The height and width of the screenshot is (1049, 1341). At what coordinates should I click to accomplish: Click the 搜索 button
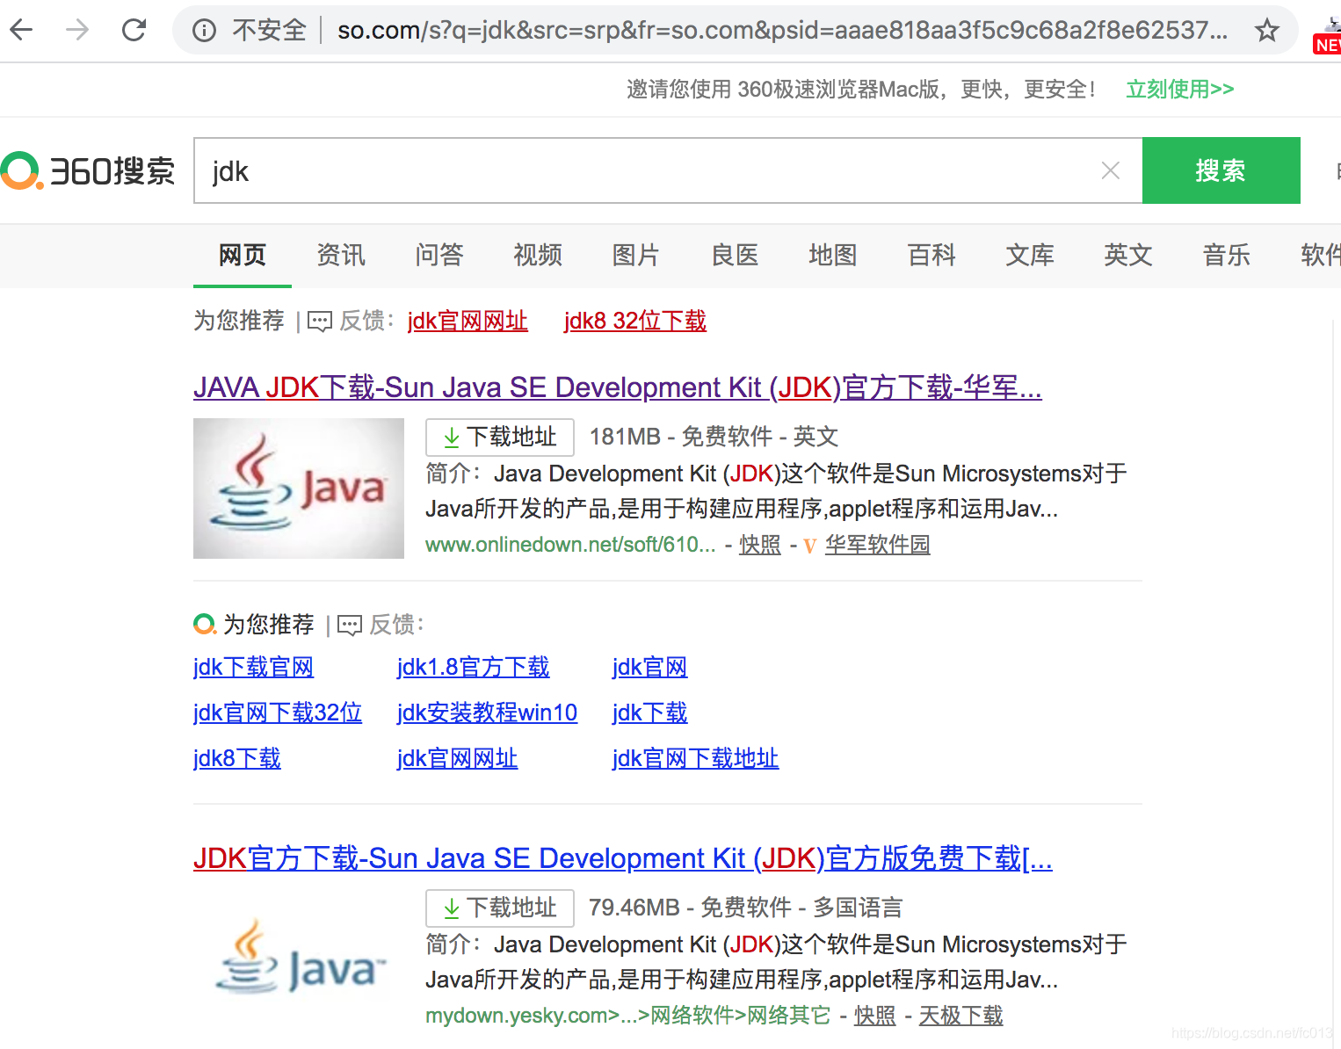(x=1221, y=170)
